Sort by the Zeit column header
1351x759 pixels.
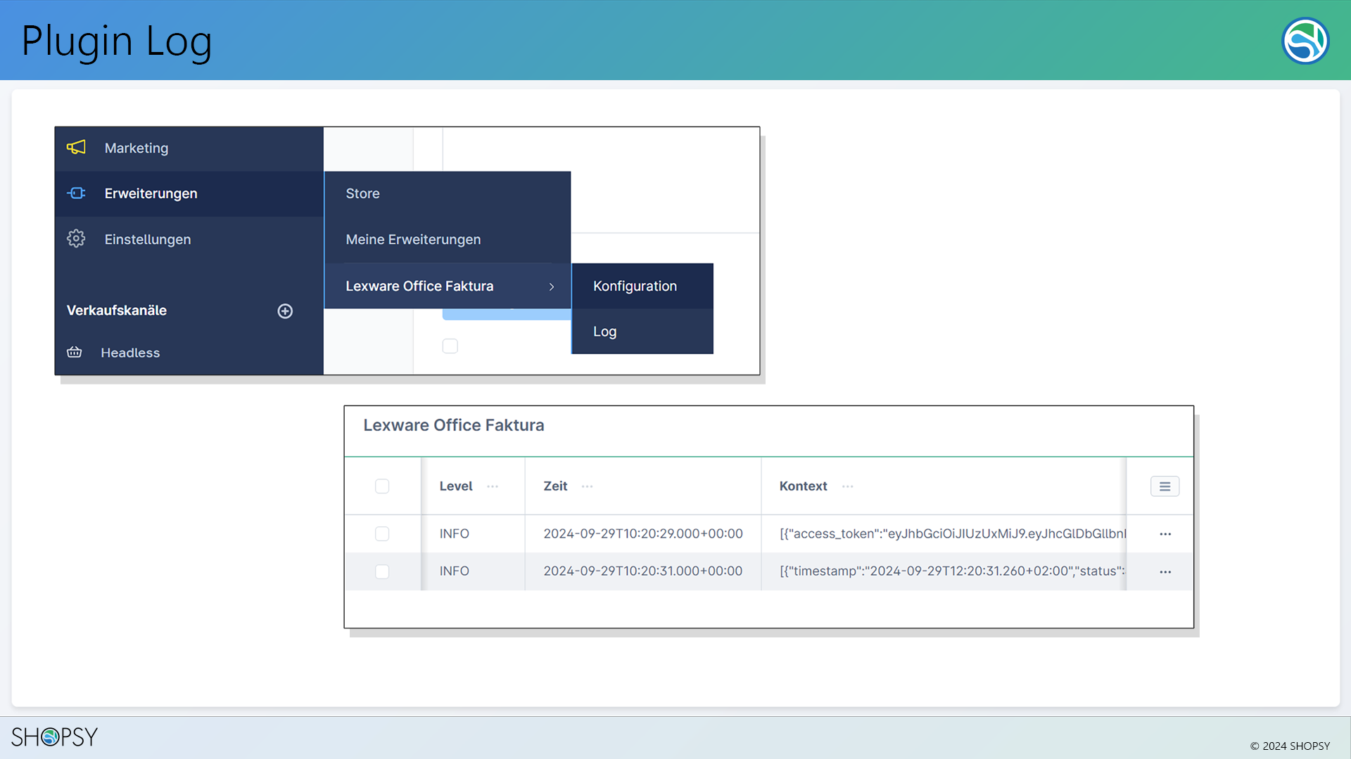pos(555,486)
